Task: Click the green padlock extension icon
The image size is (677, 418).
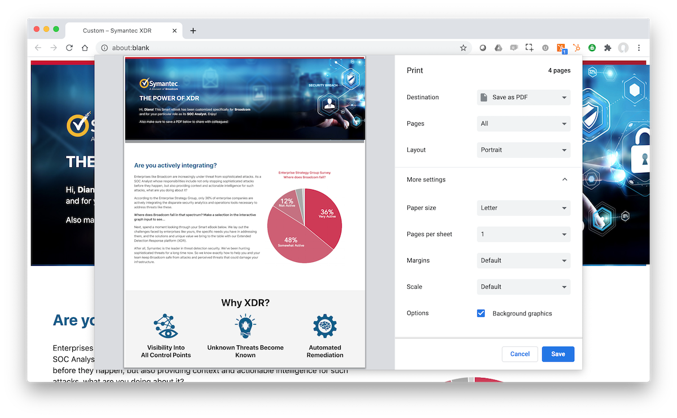Action: point(592,48)
